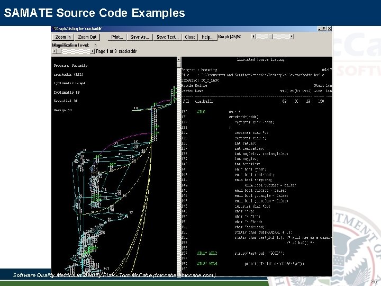
Task: Maximize the Graph/Listing window
Action: (324, 29)
